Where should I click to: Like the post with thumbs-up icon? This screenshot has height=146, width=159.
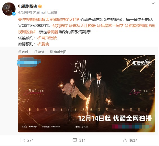[125, 140]
